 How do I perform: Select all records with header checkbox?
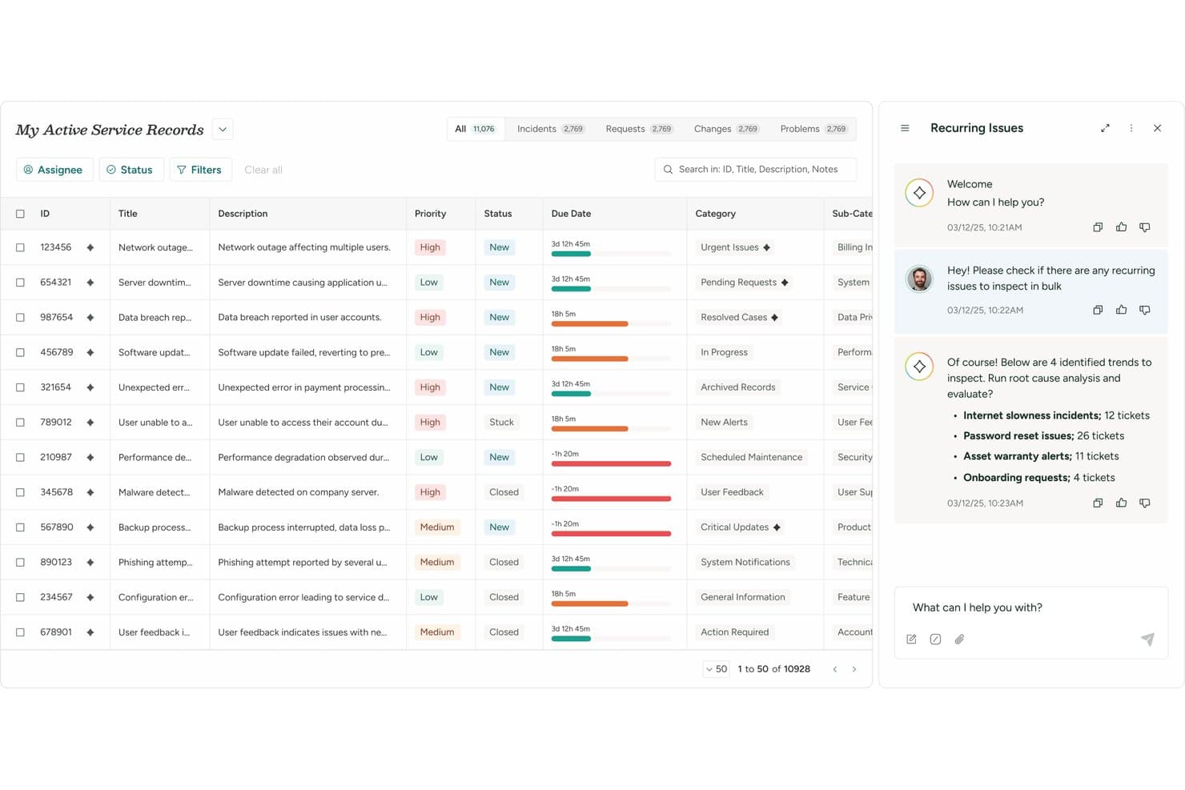(20, 214)
